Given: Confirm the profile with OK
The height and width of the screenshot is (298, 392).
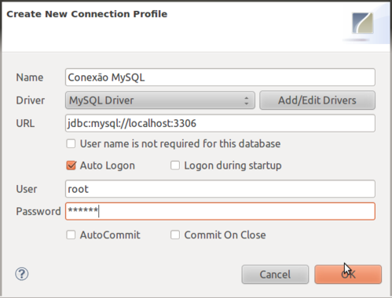Looking at the screenshot, I should pos(348,274).
